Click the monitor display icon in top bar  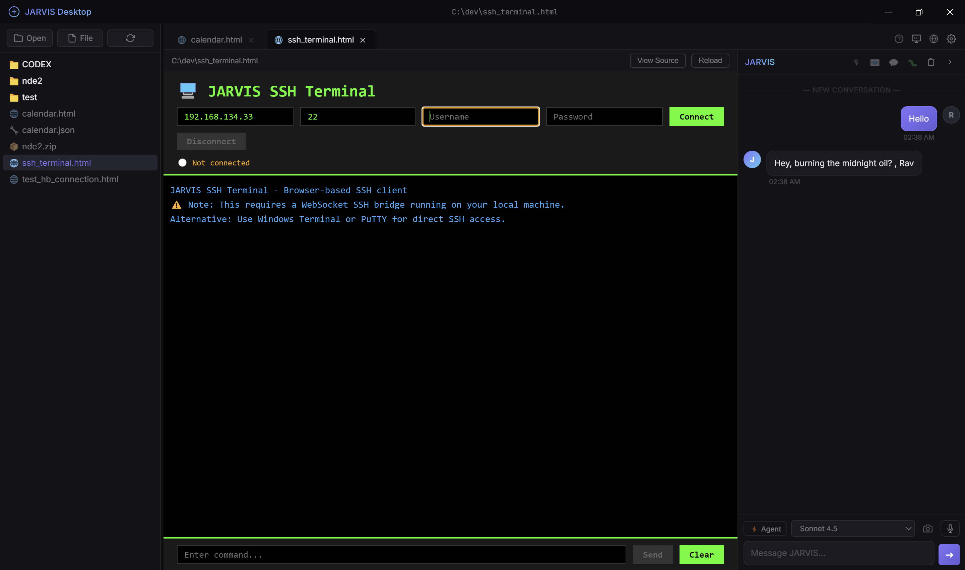tap(916, 39)
